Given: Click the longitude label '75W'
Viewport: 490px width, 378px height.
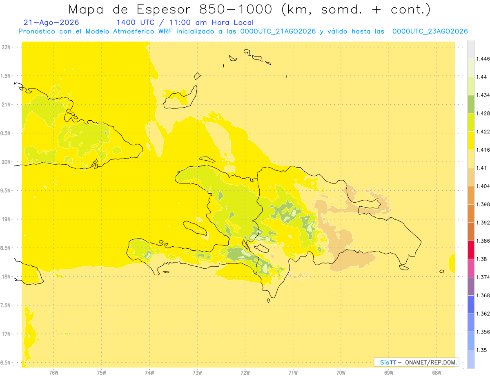Looking at the screenshot, I should click(x=102, y=372).
